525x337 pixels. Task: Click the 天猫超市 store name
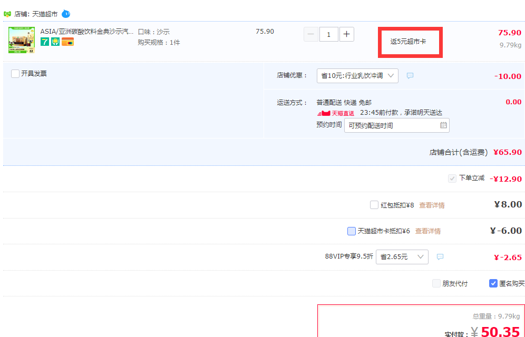coord(45,14)
